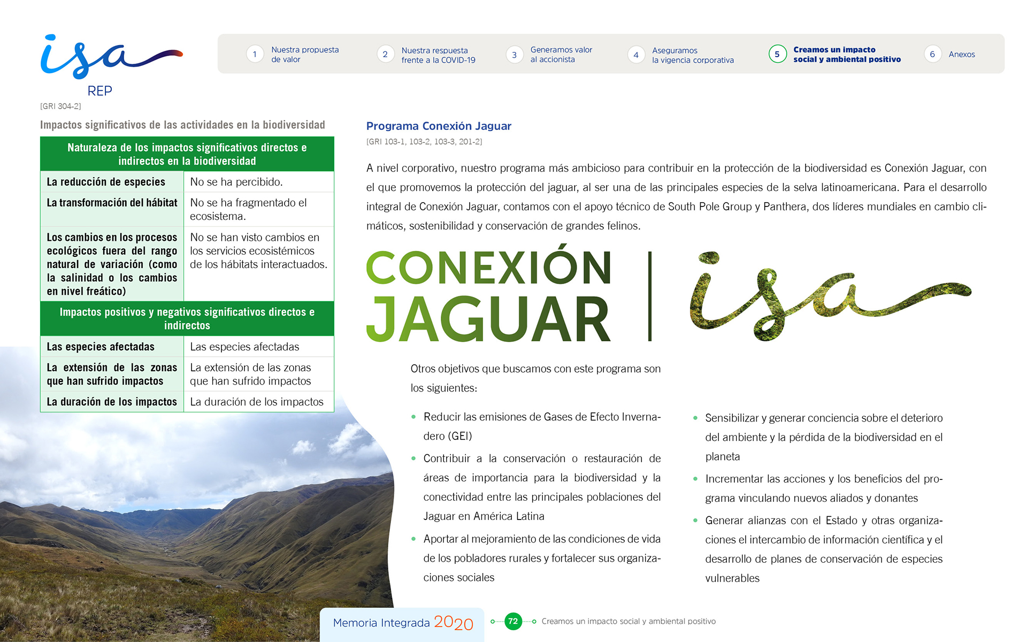
Task: Click regular-weight cell 'La duración de los impactos'
Action: 259,402
